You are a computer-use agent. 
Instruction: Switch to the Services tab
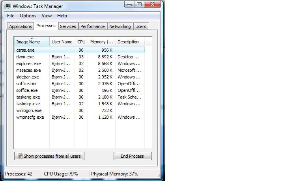pos(68,26)
